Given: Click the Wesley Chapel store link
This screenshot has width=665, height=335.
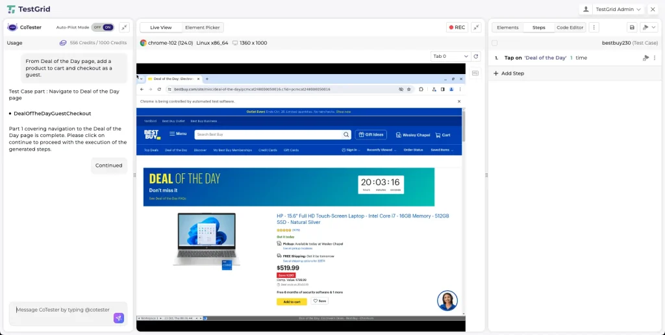Looking at the screenshot, I should 413,135.
